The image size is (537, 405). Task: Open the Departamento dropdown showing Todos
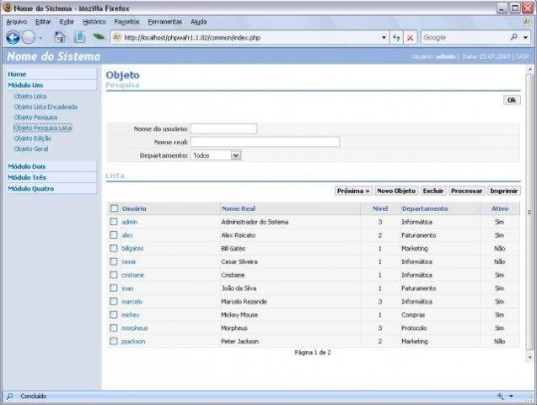[216, 155]
